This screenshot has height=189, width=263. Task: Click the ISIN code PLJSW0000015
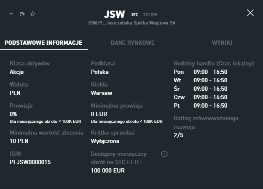click(x=30, y=162)
